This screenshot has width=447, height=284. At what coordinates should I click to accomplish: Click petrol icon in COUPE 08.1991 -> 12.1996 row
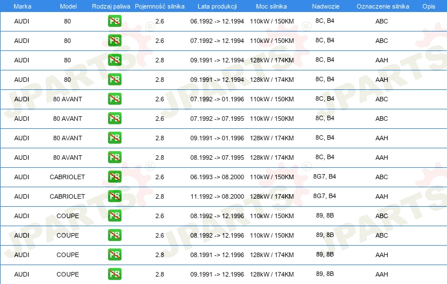(x=114, y=255)
